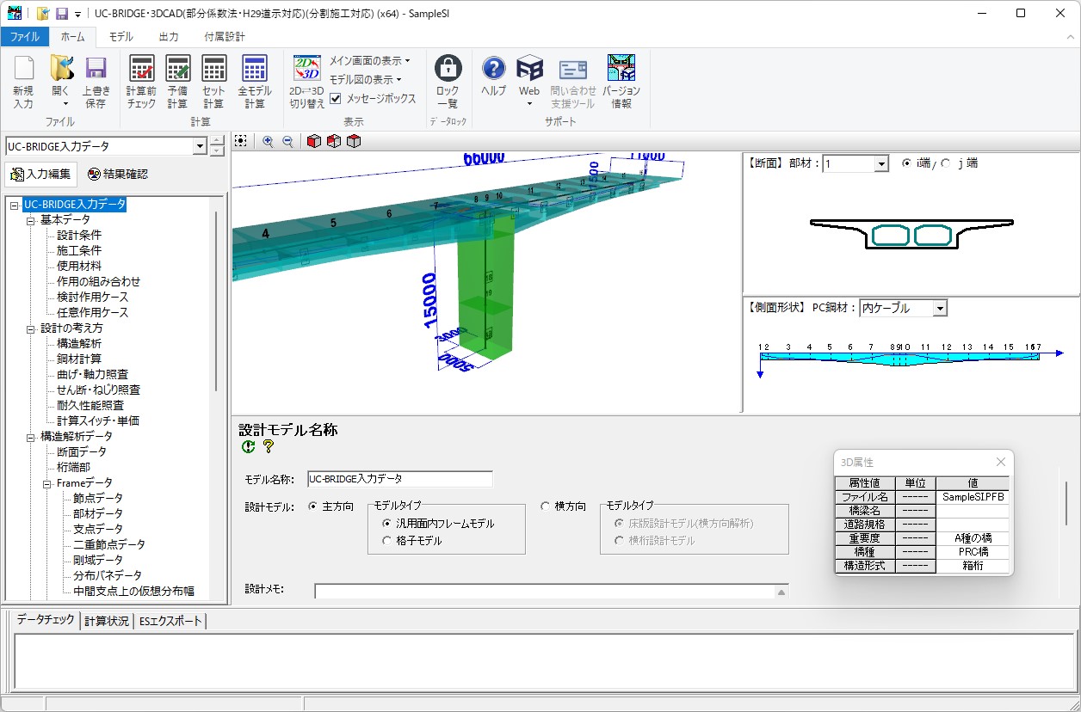Click the quick access open icon in title bar
The width and height of the screenshot is (1081, 712).
point(43,14)
